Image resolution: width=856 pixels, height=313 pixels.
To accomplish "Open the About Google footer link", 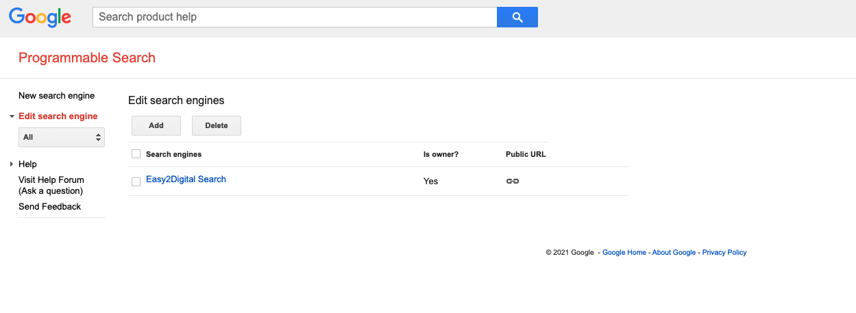I will coord(674,253).
